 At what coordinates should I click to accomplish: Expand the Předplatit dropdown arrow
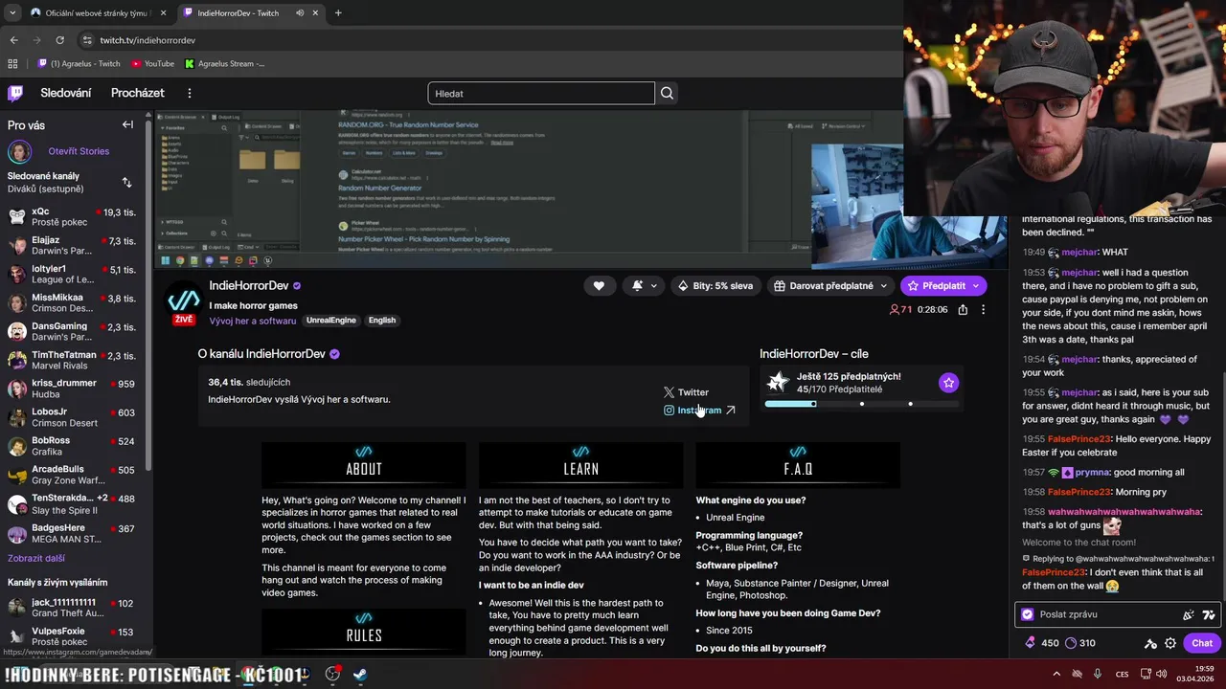coord(976,285)
